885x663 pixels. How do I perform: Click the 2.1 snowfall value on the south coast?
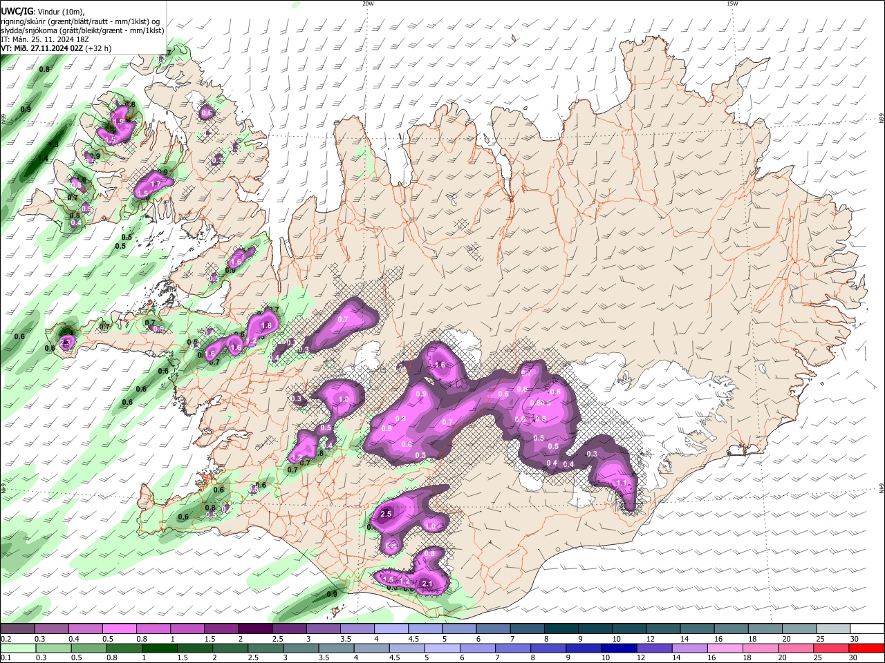[x=427, y=584]
